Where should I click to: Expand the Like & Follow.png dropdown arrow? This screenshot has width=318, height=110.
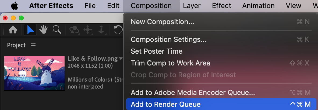(x=121, y=58)
